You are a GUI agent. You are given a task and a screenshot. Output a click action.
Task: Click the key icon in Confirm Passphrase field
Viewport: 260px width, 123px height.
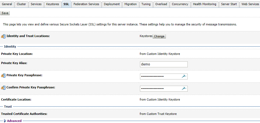[x=184, y=89]
